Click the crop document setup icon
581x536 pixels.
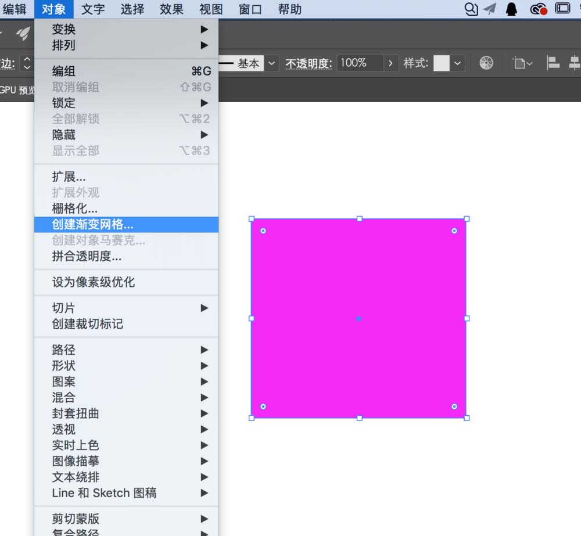pyautogui.click(x=522, y=62)
